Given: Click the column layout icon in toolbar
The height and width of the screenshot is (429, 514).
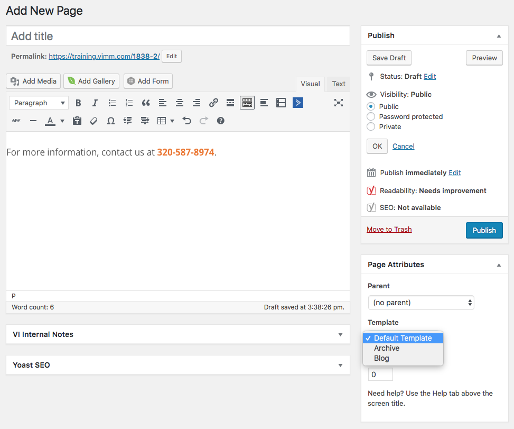Looking at the screenshot, I should click(281, 103).
